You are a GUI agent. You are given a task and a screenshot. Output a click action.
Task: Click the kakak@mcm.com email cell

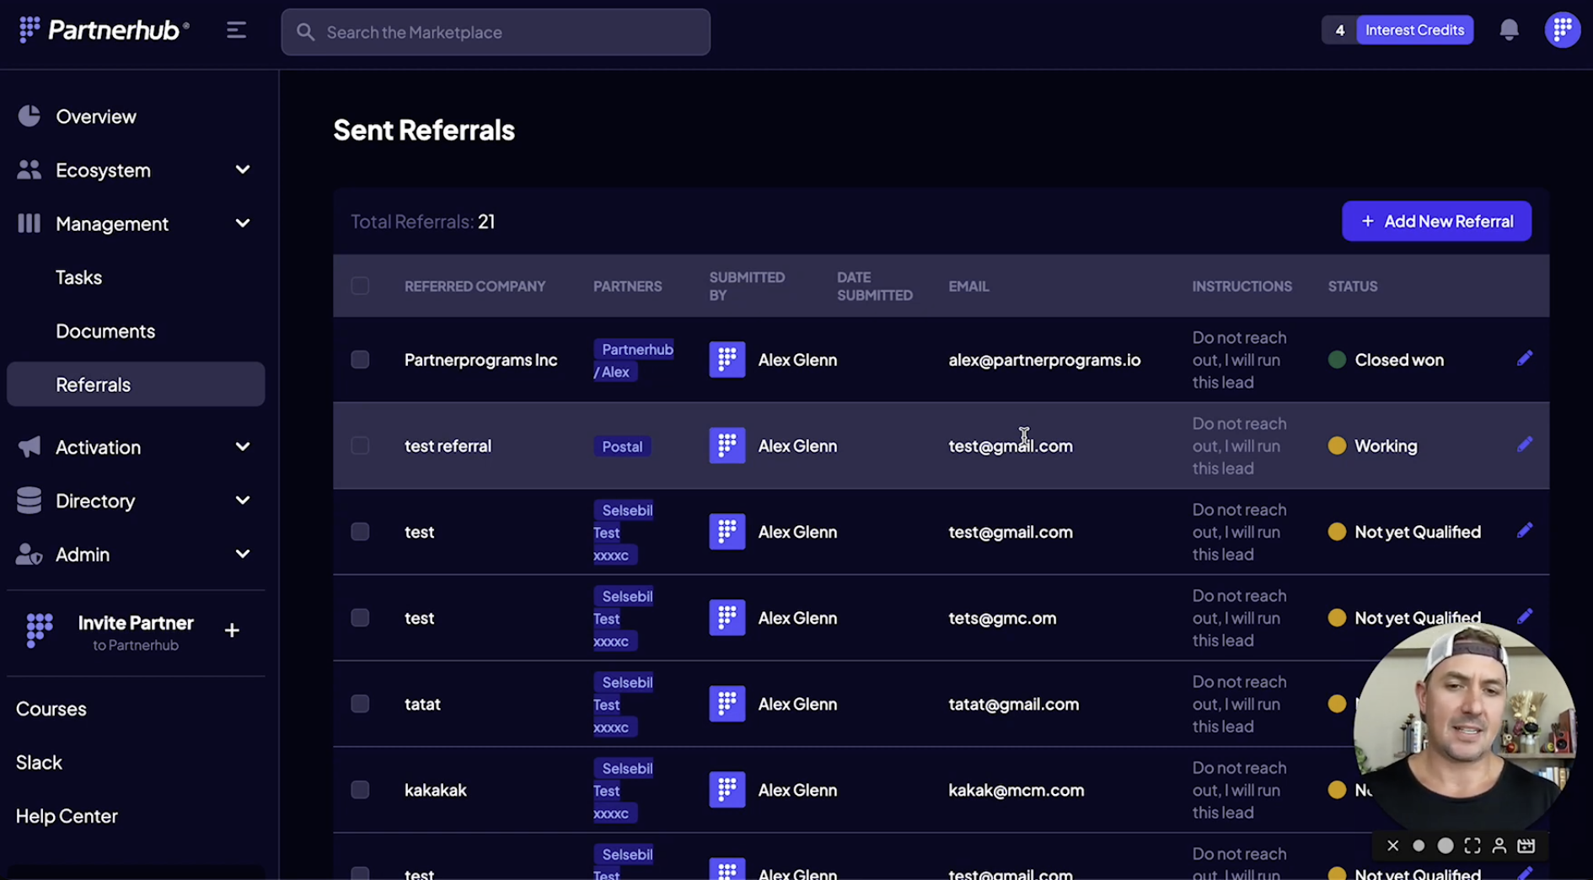(1016, 790)
